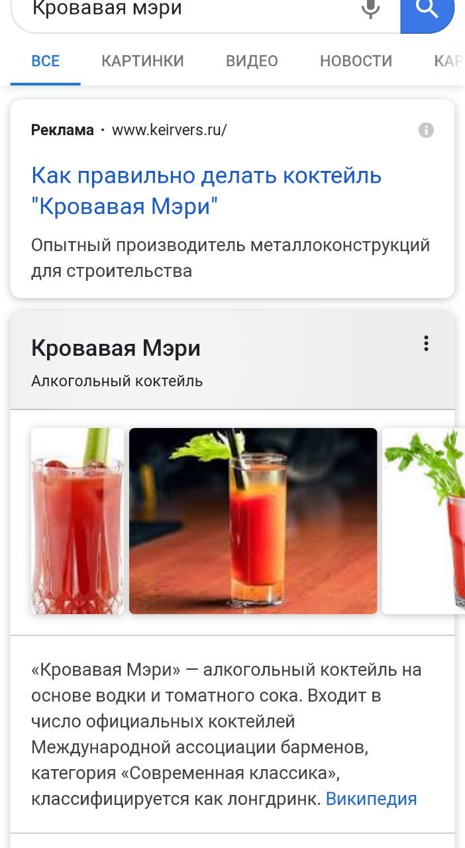465x848 pixels.
Task: Click the ad description about металлоконструкций
Action: 231,258
